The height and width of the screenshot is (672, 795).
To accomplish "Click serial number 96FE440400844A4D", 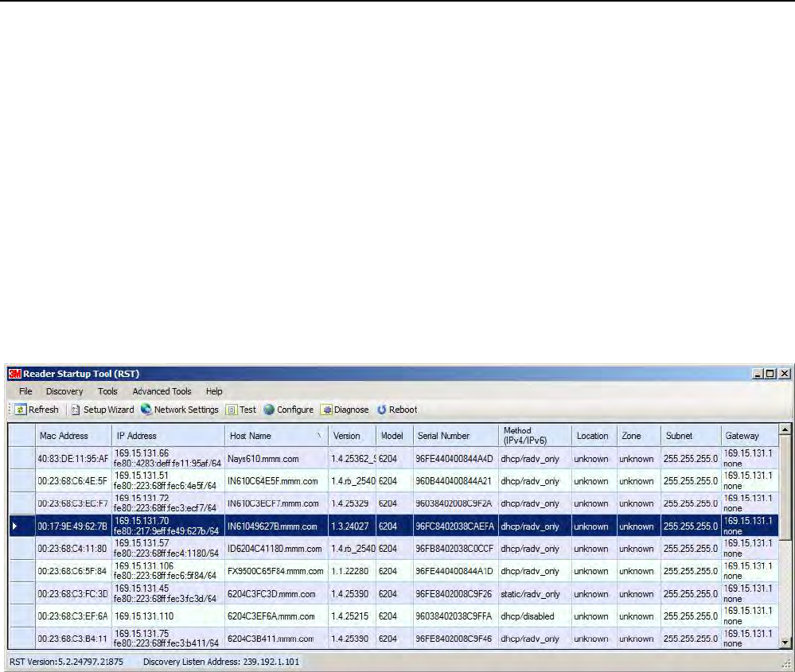I will pos(454,459).
